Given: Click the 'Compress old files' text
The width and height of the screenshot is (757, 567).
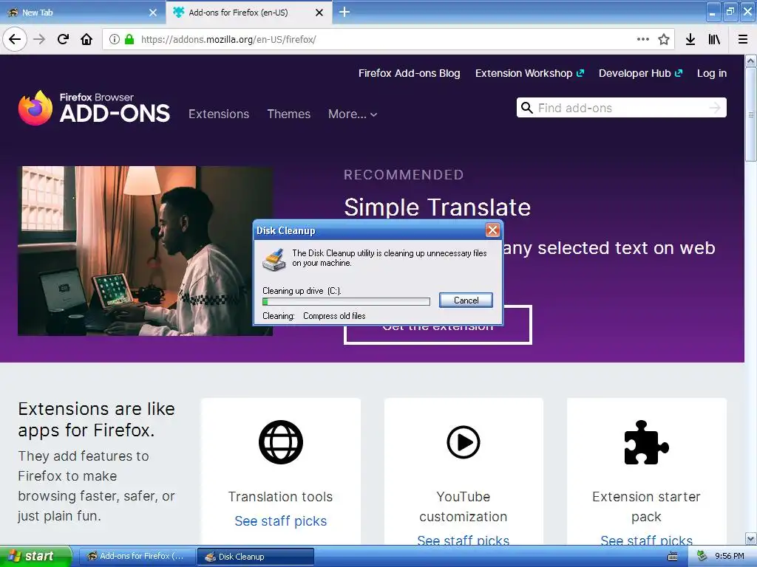Looking at the screenshot, I should point(334,316).
